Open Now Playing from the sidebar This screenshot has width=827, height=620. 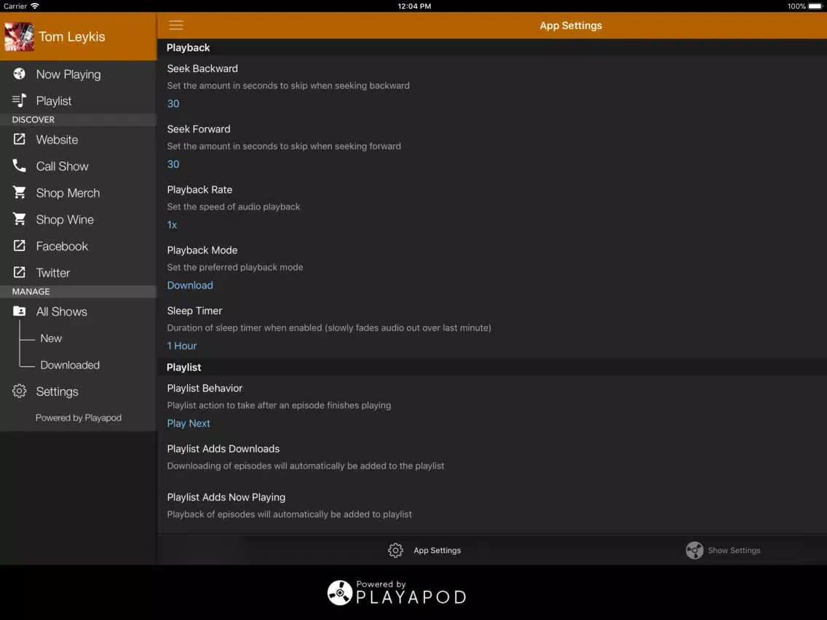pos(78,73)
